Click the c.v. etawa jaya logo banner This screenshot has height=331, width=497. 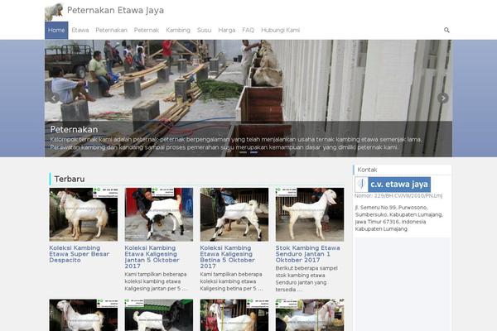tap(393, 185)
